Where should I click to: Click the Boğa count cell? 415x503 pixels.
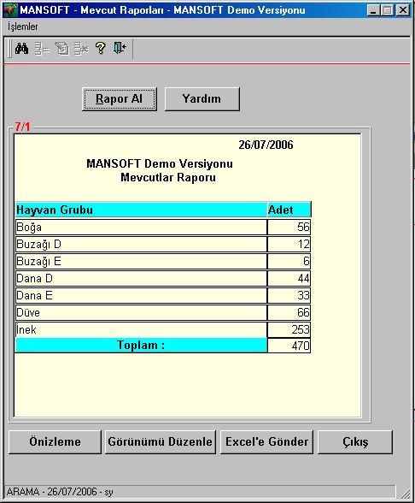tap(289, 228)
